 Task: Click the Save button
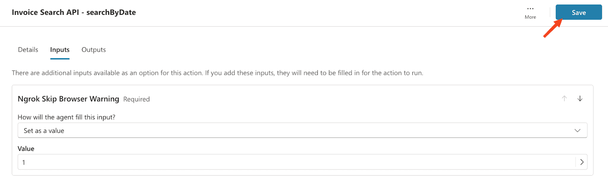(578, 13)
